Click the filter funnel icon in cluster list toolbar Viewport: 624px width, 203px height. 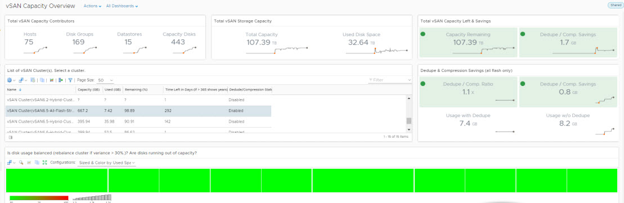(70, 80)
